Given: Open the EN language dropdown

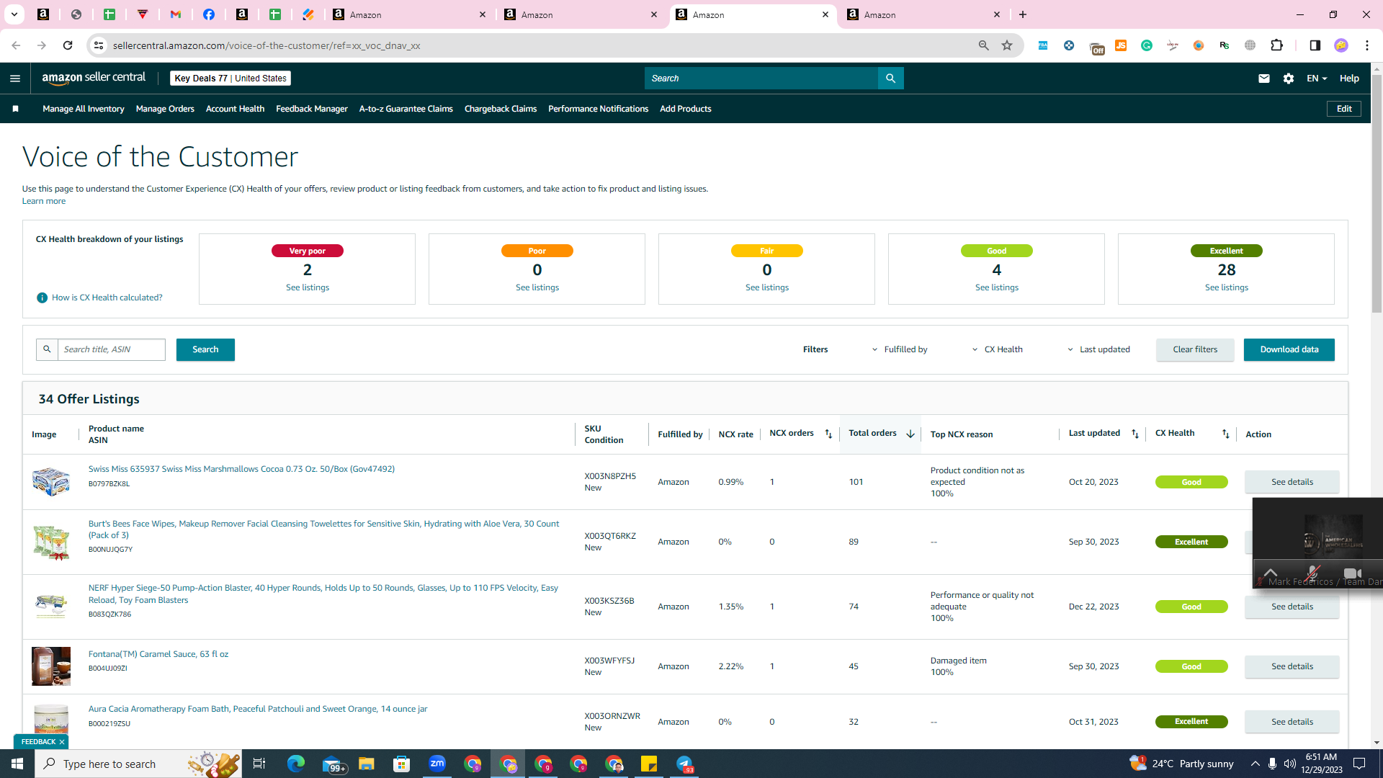Looking at the screenshot, I should pyautogui.click(x=1317, y=79).
